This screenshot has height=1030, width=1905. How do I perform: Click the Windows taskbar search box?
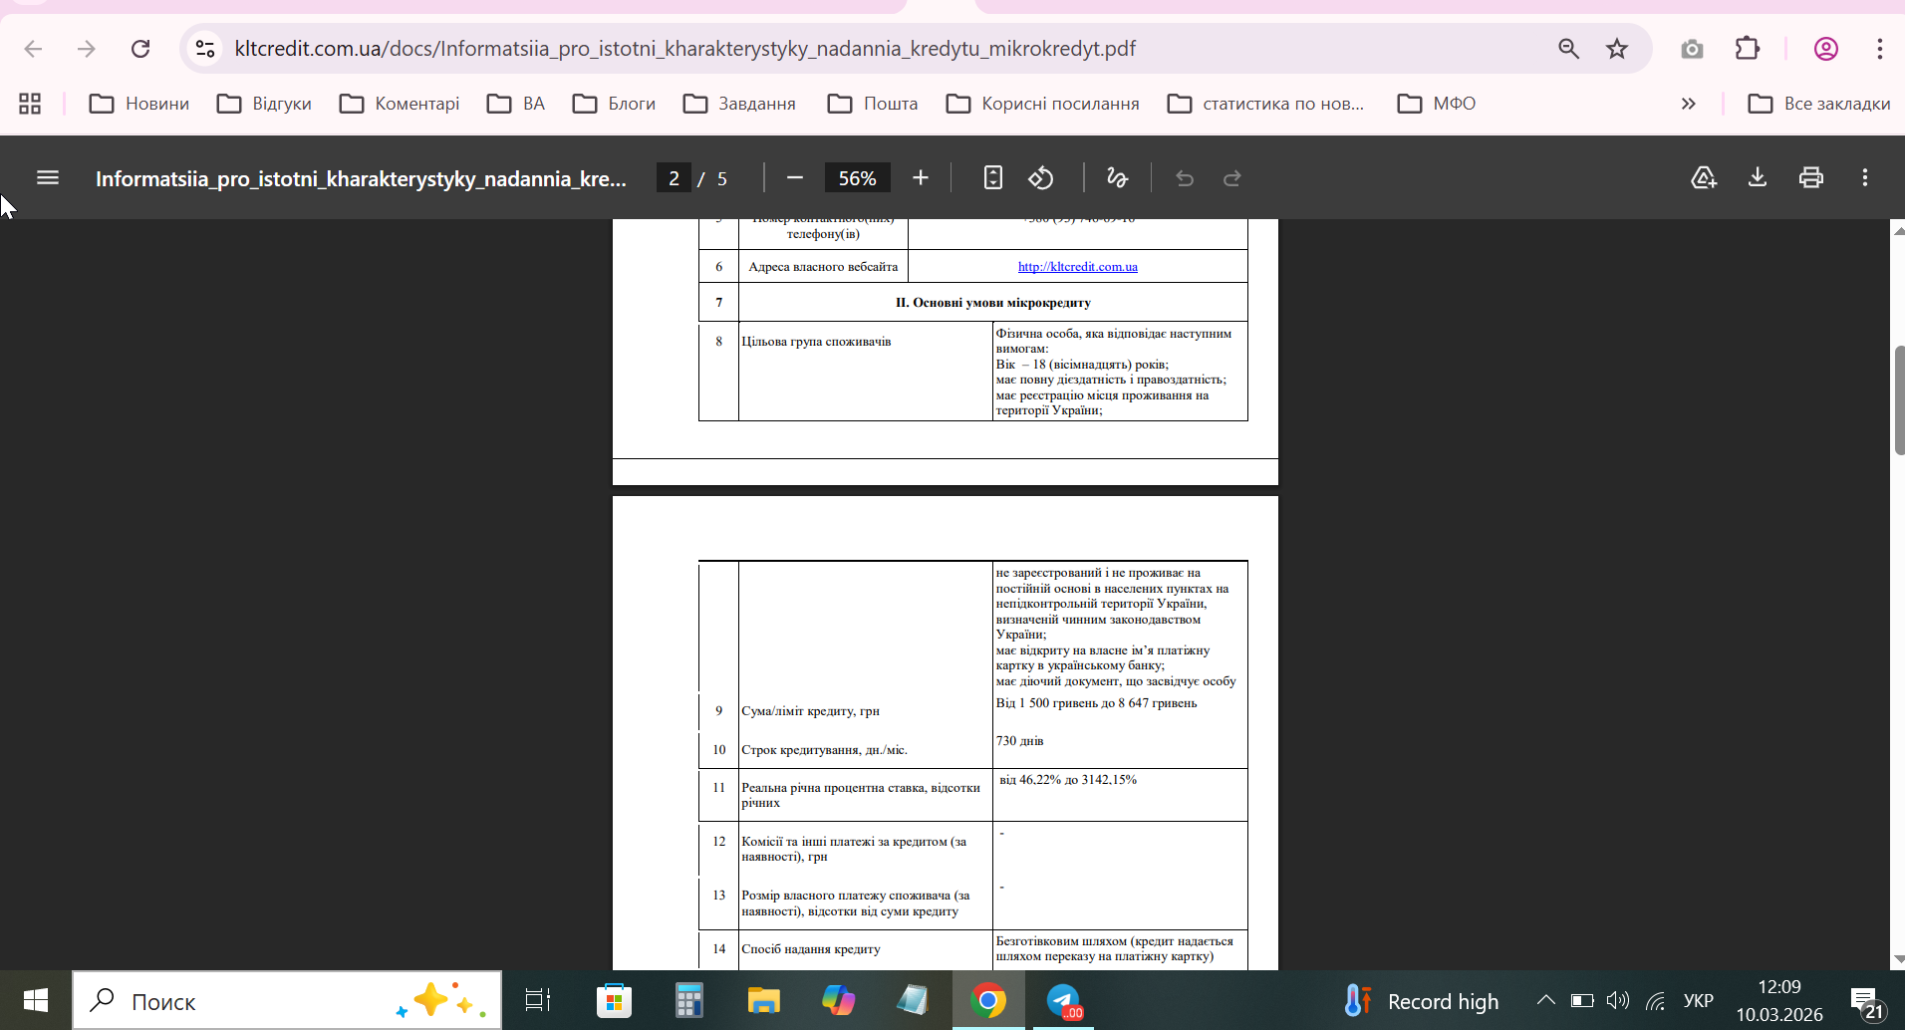[x=287, y=1001]
